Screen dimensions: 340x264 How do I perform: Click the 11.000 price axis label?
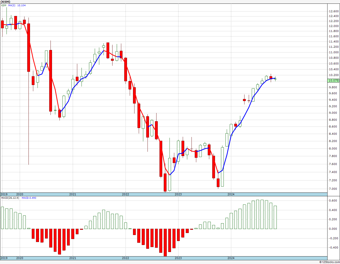click(334, 52)
